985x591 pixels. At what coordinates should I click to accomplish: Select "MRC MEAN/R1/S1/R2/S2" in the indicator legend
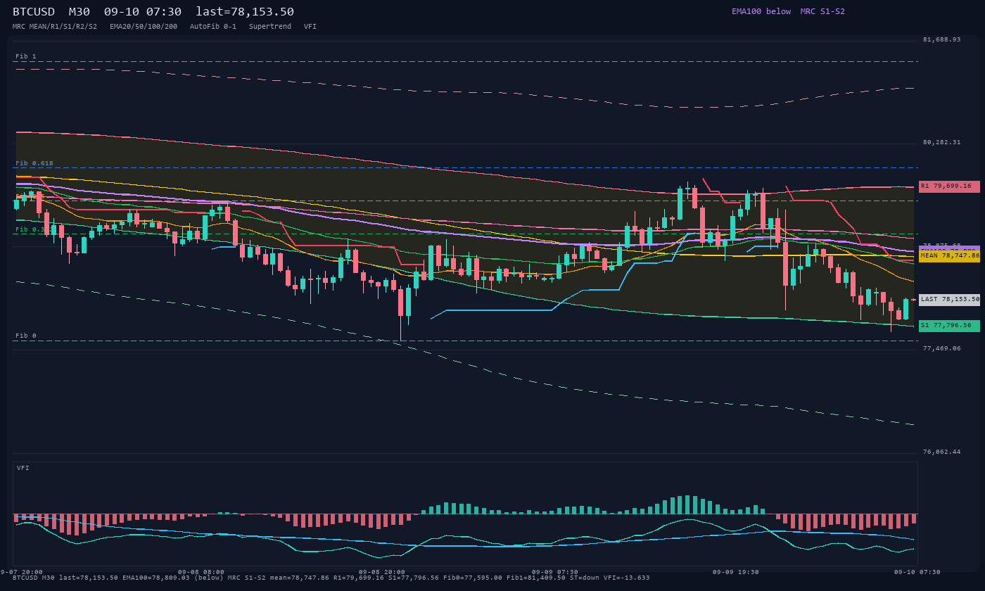pyautogui.click(x=55, y=27)
